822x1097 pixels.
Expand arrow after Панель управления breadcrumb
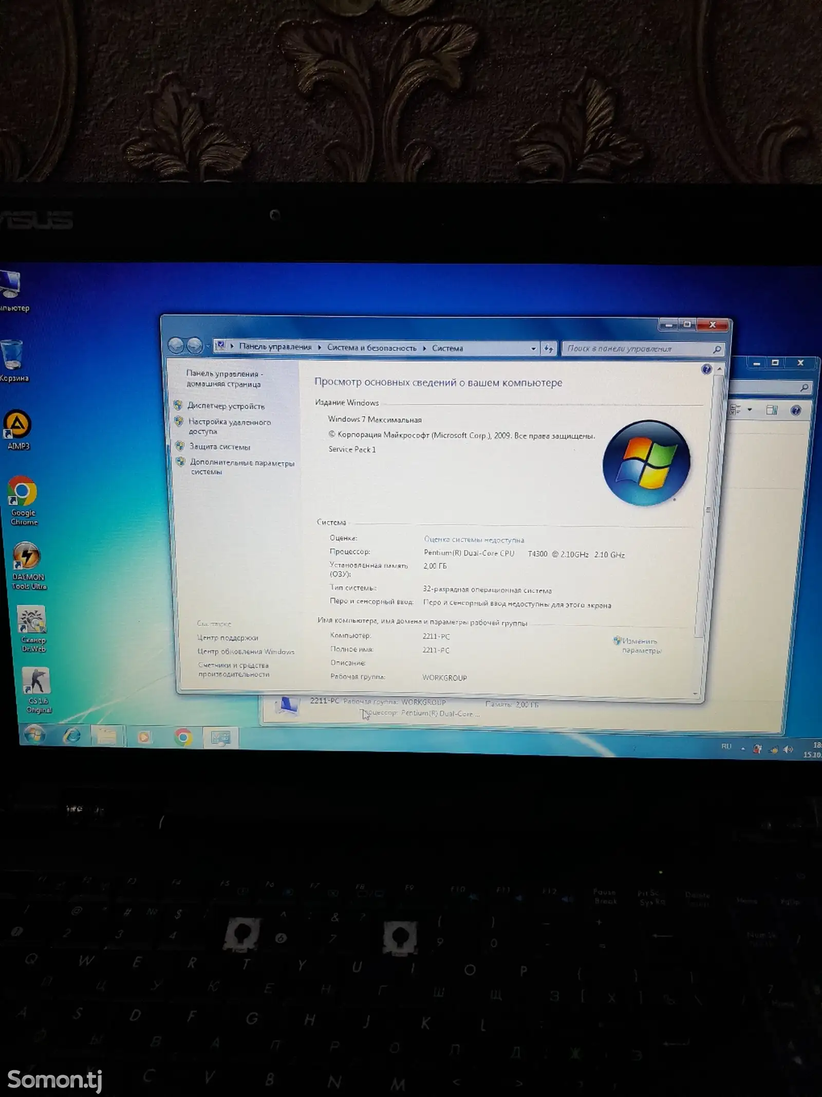point(320,347)
